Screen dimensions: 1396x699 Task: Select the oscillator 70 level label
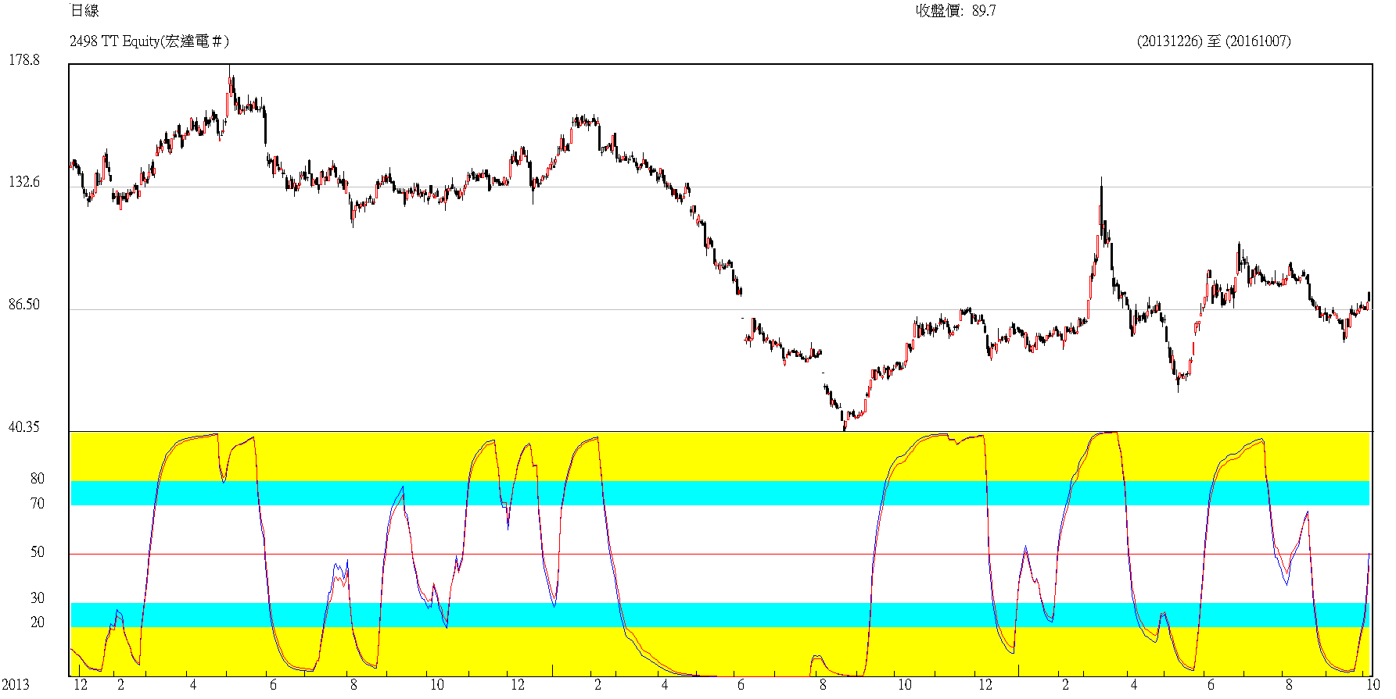point(38,504)
